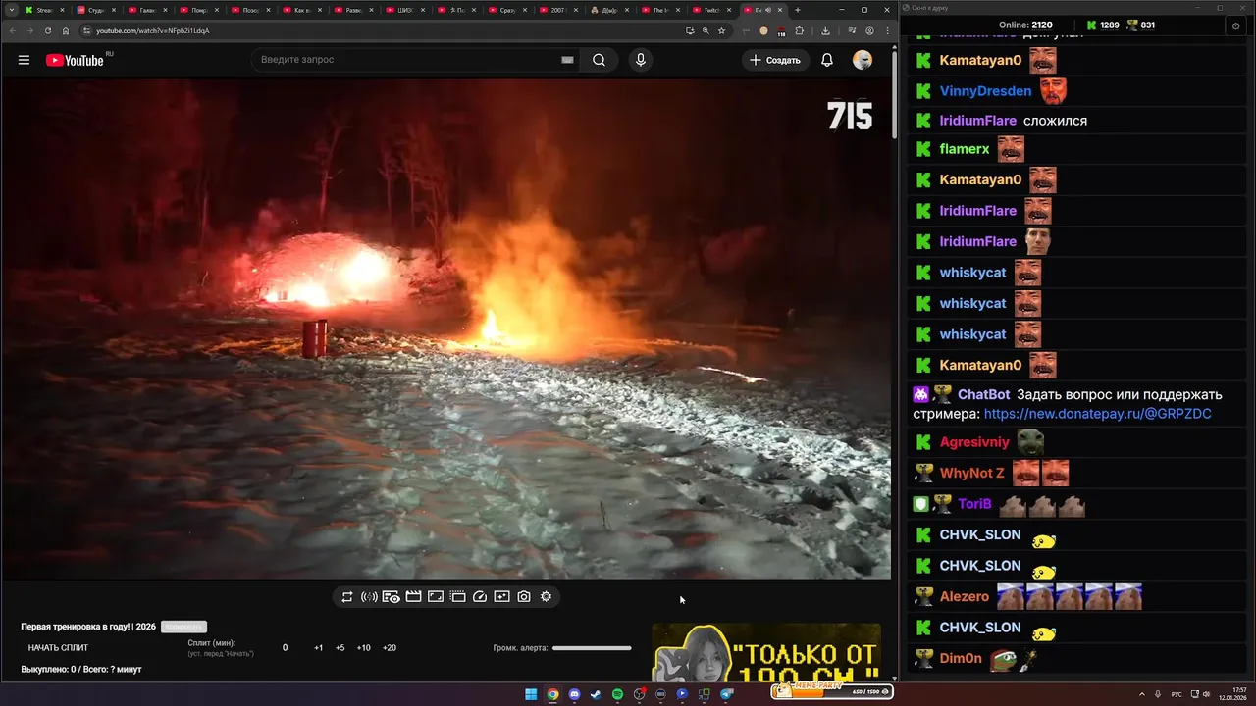Click the resize-player icon in enhancer bar
The width and height of the screenshot is (1256, 706).
[x=436, y=596]
